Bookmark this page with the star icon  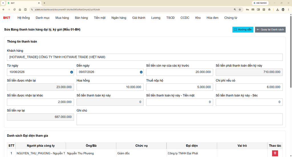pyautogui.click(x=240, y=9)
